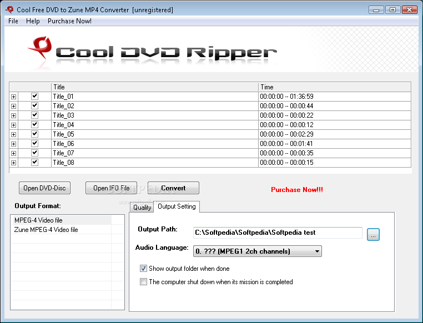This screenshot has width=423, height=323.
Task: Click the Output Path text field
Action: tap(278, 233)
